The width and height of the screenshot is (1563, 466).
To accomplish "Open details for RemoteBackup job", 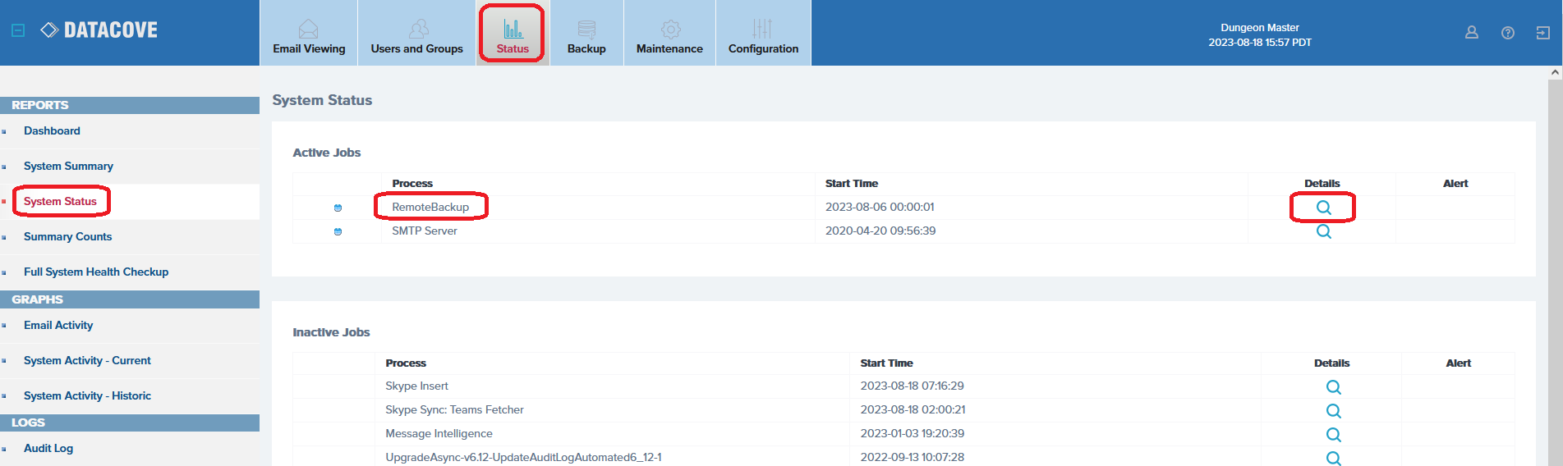I will (1323, 208).
